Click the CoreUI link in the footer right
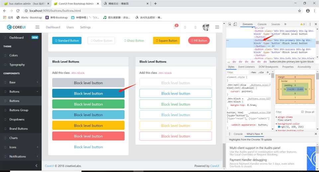319x172 pixels. click(214, 166)
